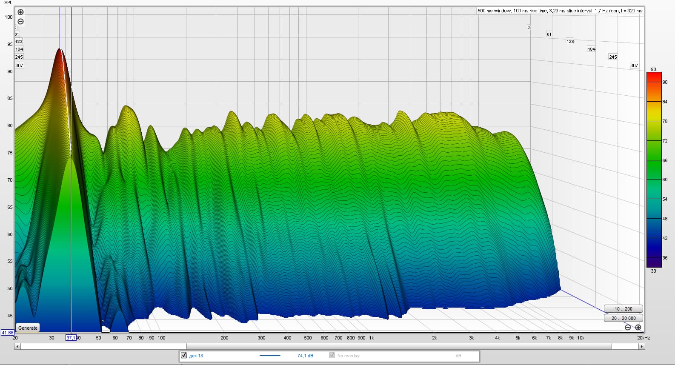Viewport: 675px width, 365px height.
Task: Click the дек 18 measurement name
Action: tap(196, 356)
